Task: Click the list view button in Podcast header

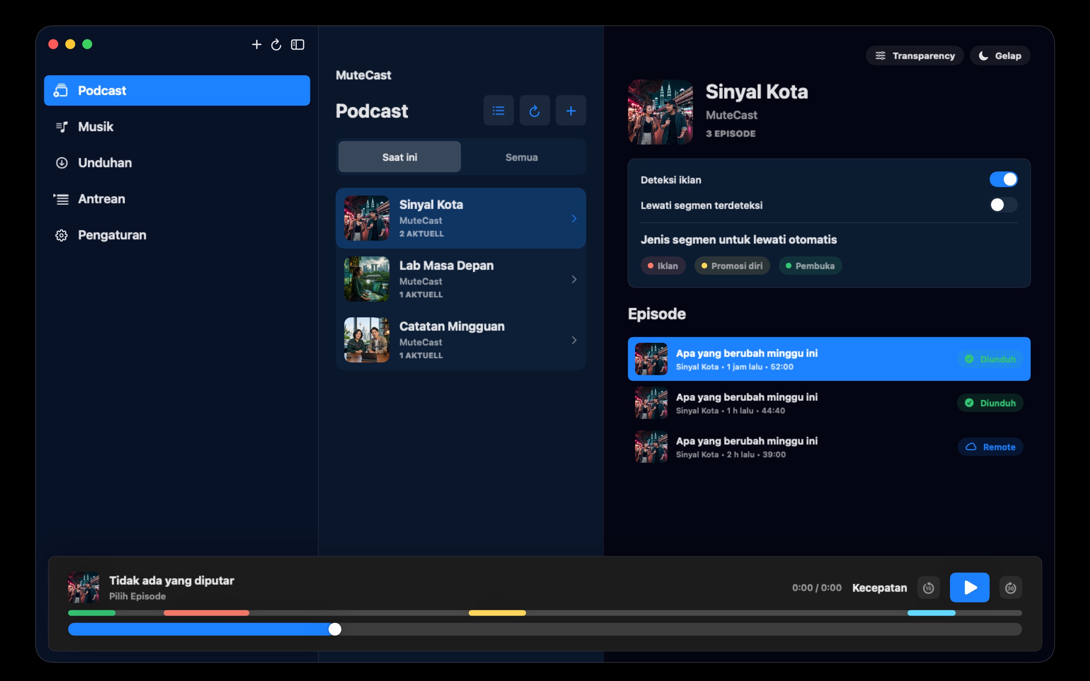Action: (498, 110)
